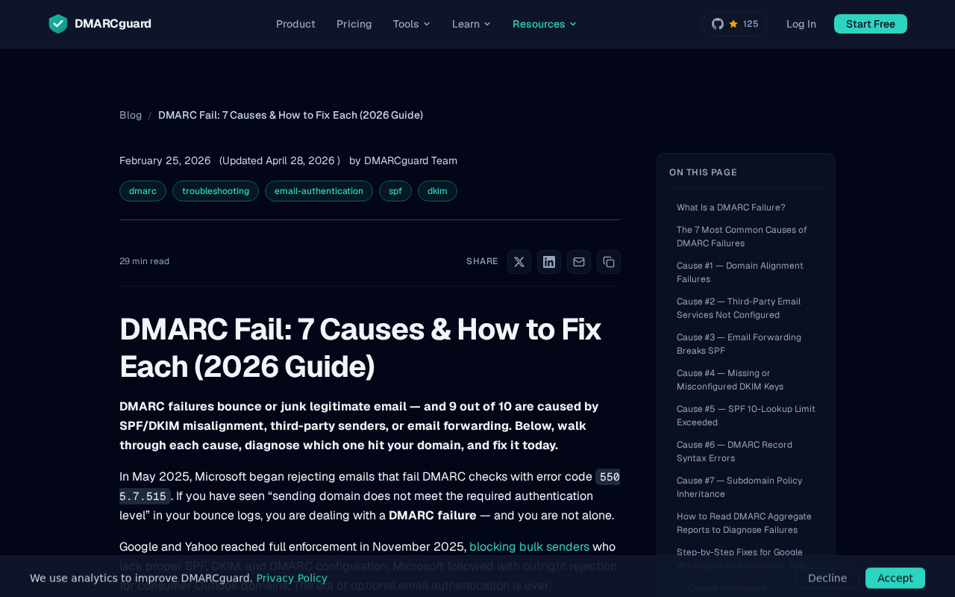Follow the 'blocking bulk senders' link
Viewport: 955px width, 597px height.
(x=529, y=546)
